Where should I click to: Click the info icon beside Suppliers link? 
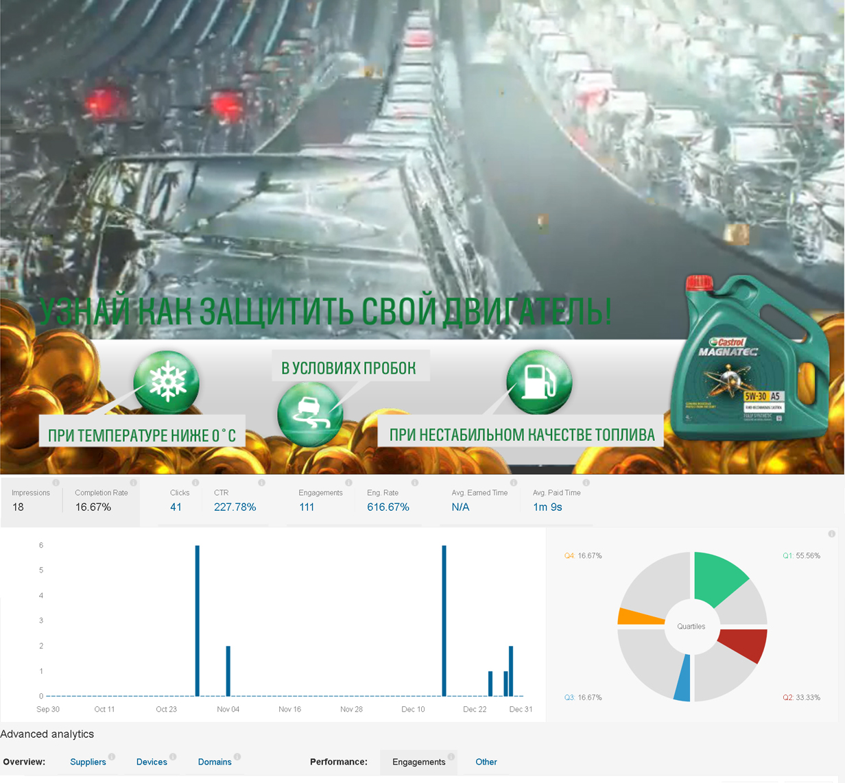[111, 757]
